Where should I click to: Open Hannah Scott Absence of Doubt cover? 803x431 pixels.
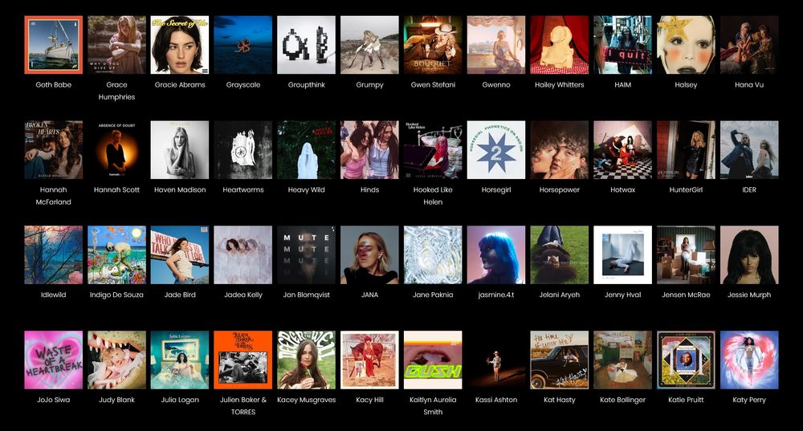pos(116,149)
